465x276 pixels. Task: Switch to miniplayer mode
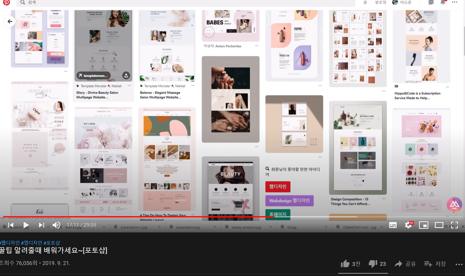tap(424, 225)
